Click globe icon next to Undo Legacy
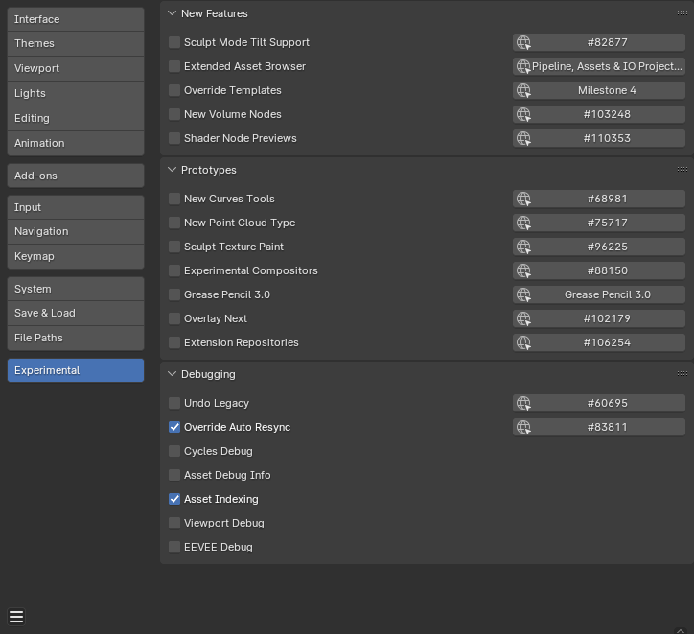 (x=523, y=403)
